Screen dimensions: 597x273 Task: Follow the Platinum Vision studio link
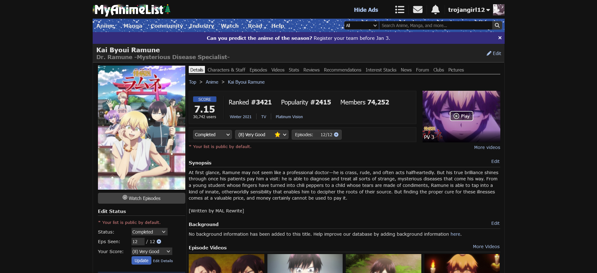point(289,117)
